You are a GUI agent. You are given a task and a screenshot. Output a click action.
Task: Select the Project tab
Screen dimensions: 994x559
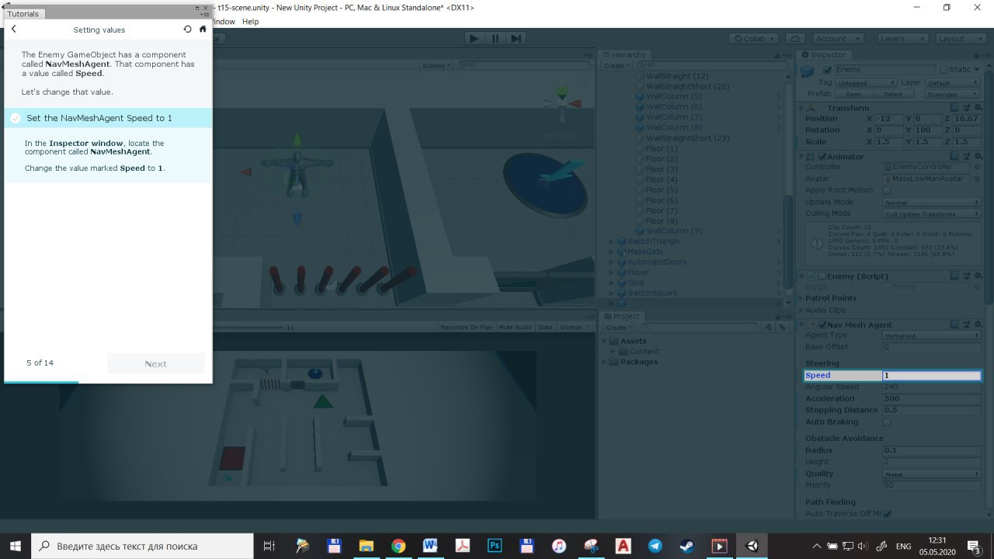(x=621, y=316)
